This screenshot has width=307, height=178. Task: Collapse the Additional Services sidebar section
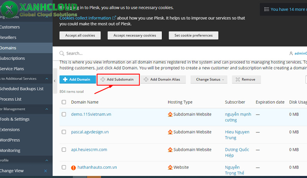[47, 79]
